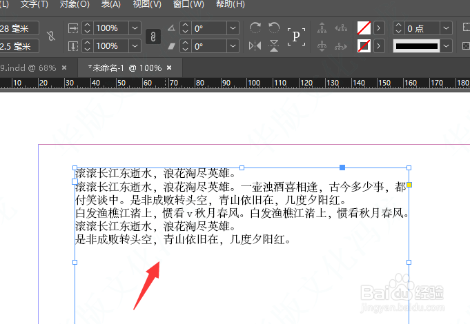Open the 对象(O) menu

coord(75,4)
